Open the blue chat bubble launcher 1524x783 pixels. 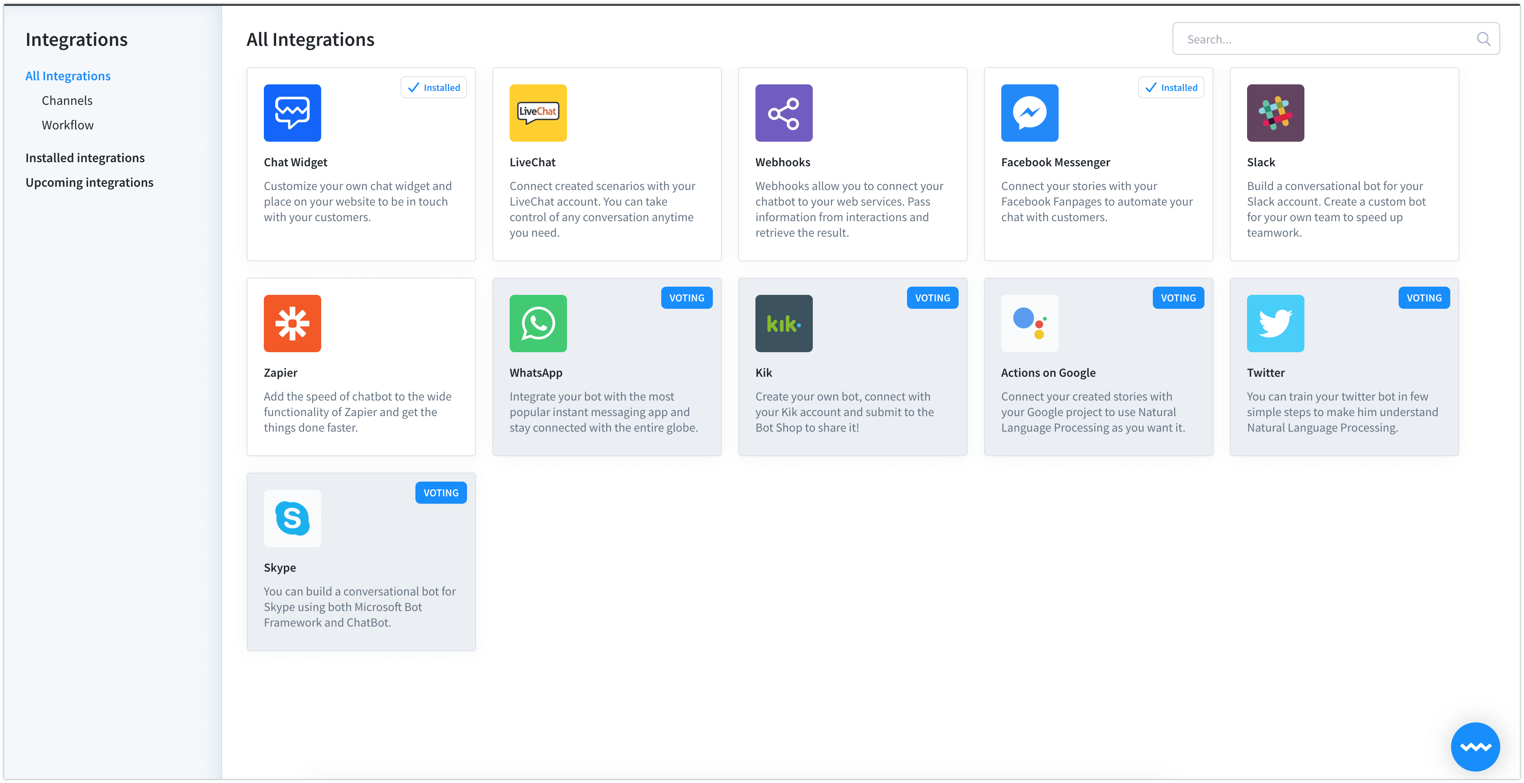coord(1475,746)
